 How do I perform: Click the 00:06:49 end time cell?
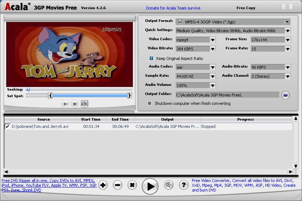120,126
